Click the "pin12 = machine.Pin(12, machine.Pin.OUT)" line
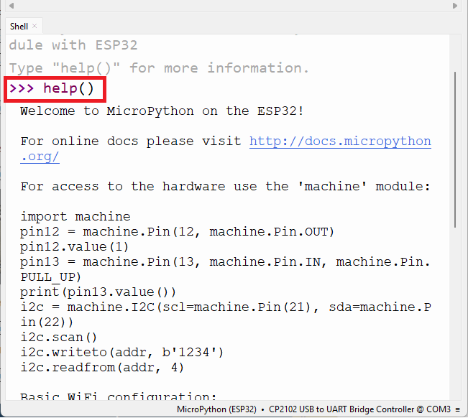Image resolution: width=468 pixels, height=418 pixels. (x=178, y=231)
